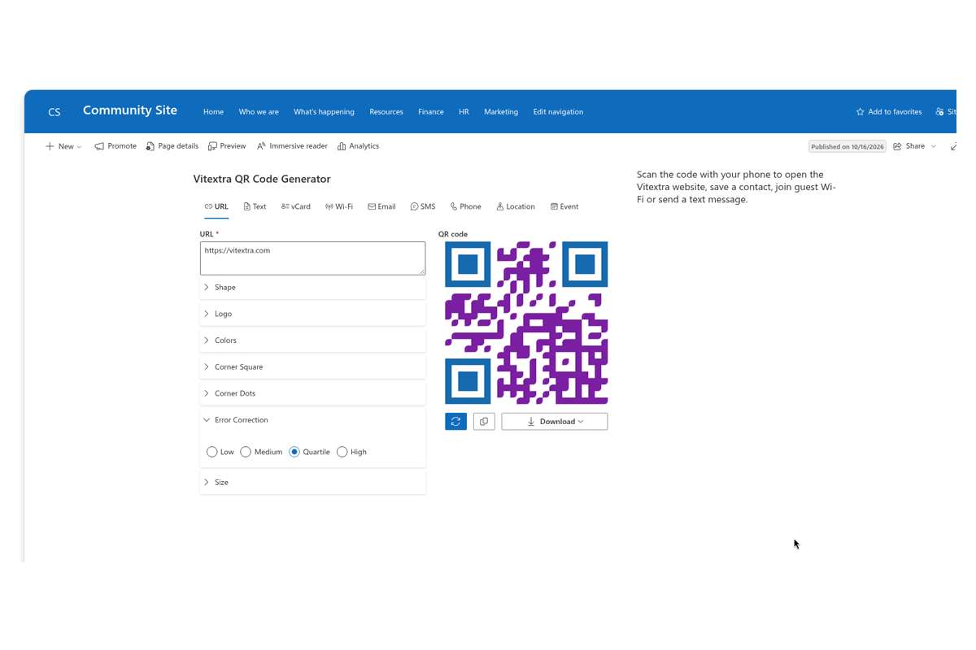
Task: Expand the Corner Square section
Action: coord(312,367)
